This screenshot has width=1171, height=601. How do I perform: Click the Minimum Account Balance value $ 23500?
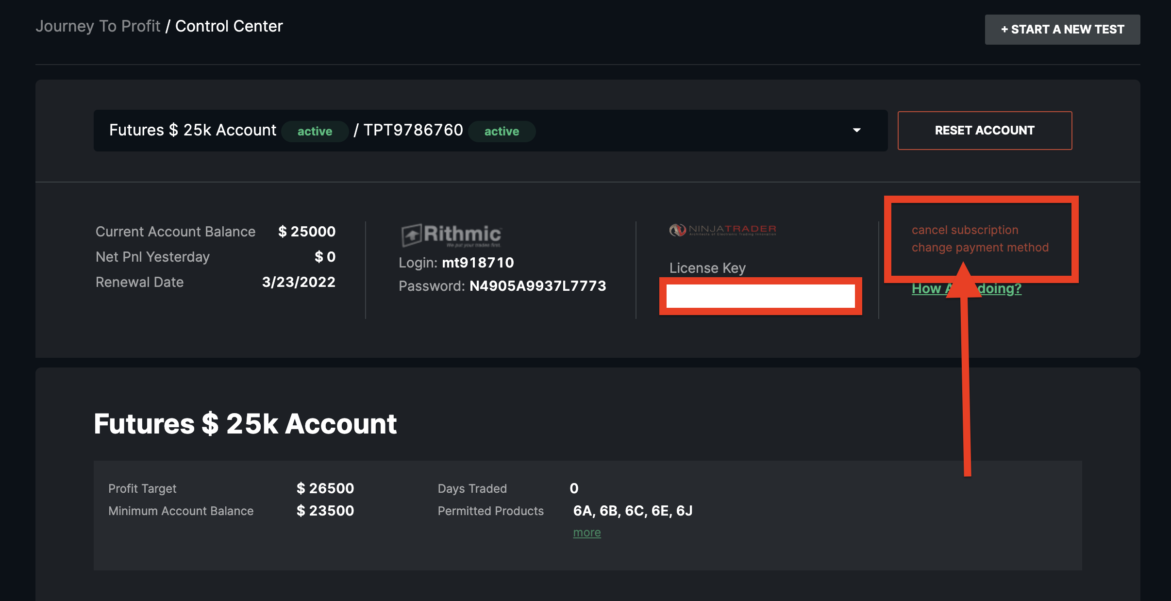(x=325, y=511)
